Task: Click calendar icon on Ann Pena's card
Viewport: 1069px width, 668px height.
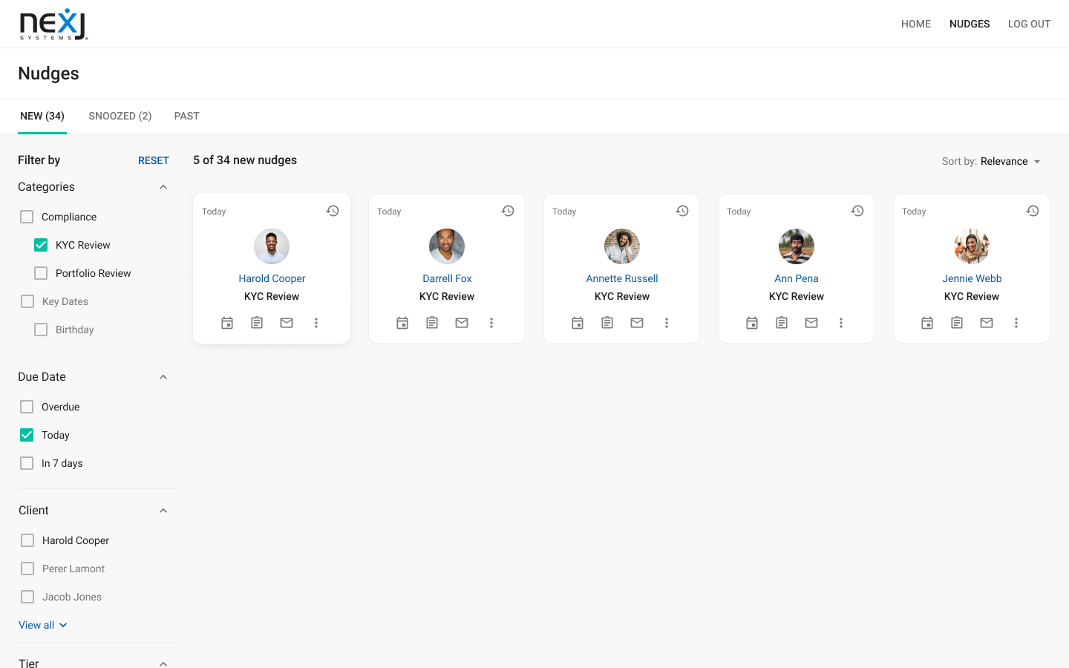Action: tap(752, 323)
